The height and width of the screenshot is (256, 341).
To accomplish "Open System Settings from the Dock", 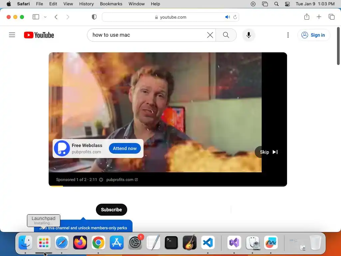I will pos(135,243).
